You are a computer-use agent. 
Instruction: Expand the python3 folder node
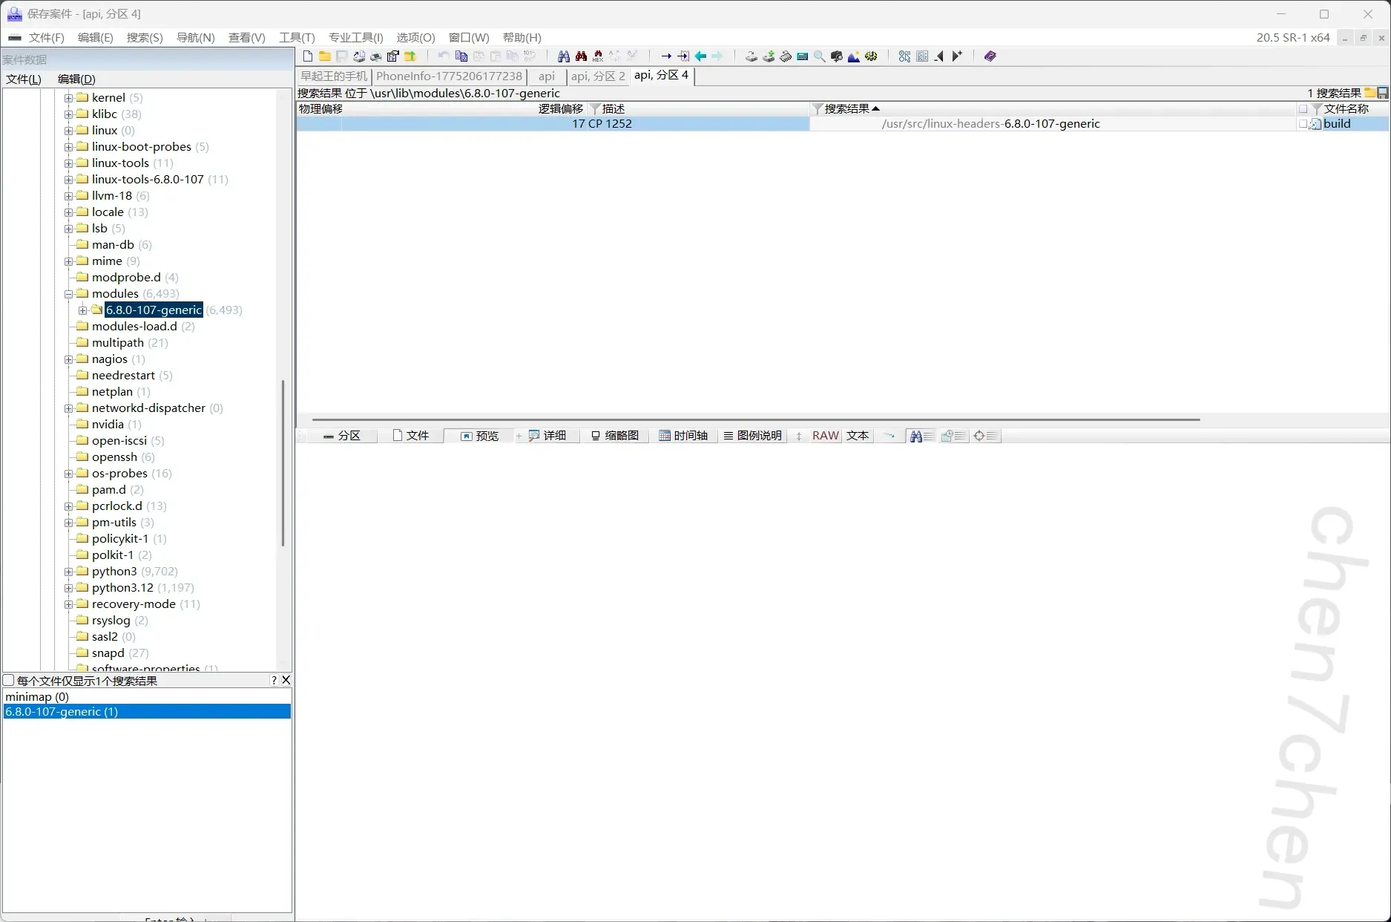pos(68,572)
